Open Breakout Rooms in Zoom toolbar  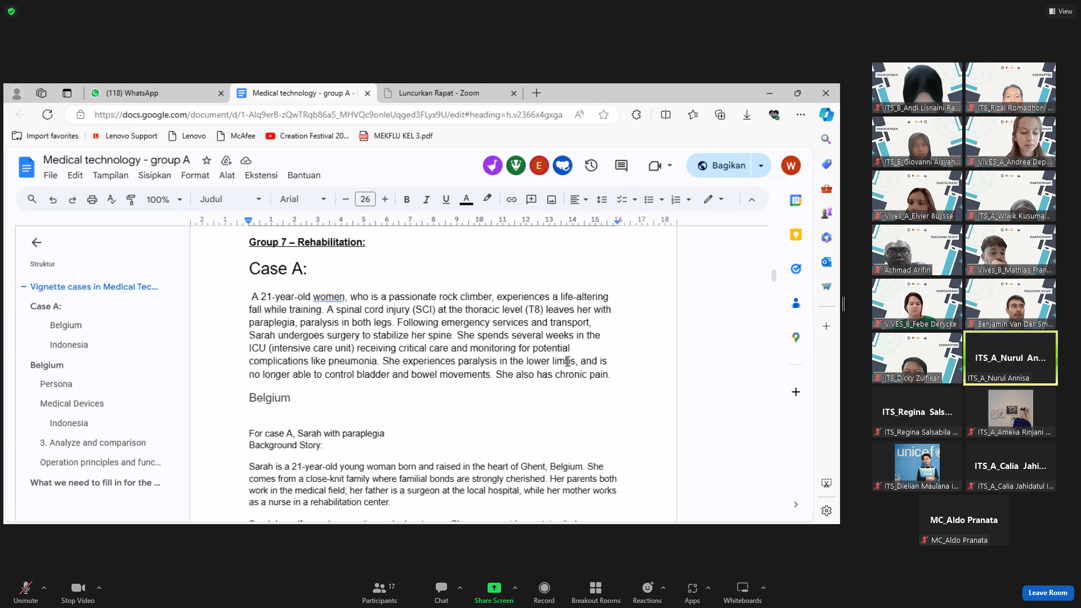595,588
